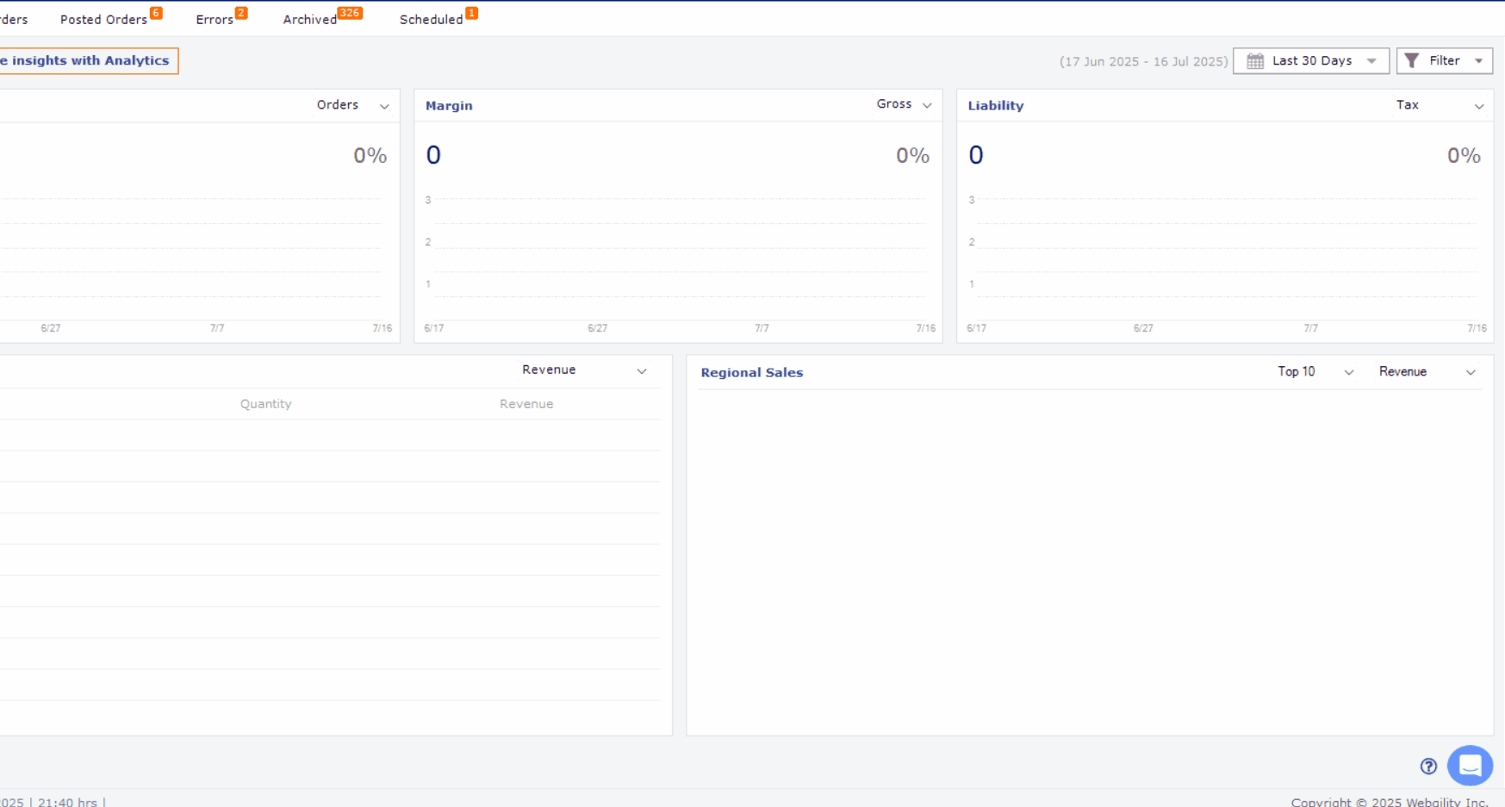Open the Scheduled tab
The image size is (1505, 807).
point(431,20)
